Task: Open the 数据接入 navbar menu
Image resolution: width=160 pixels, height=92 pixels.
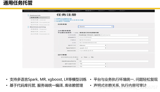Action: click(x=90, y=11)
